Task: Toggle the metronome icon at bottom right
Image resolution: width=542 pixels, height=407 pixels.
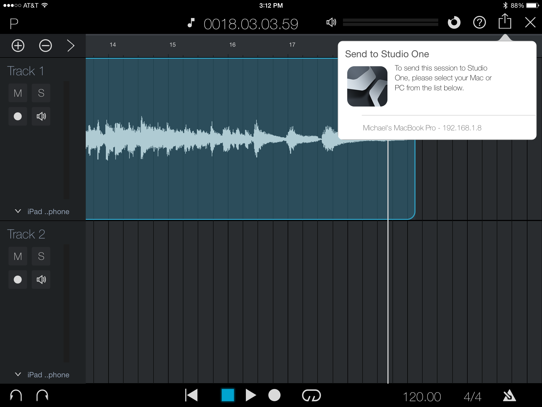Action: click(x=509, y=396)
